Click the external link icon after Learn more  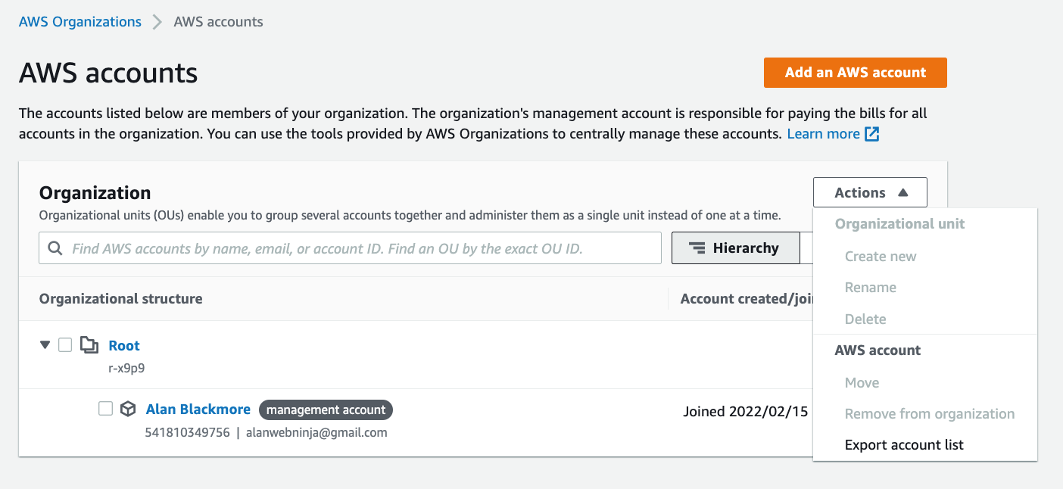tap(872, 134)
